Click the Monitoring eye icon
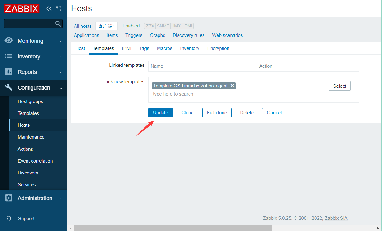382x231 pixels. [9, 41]
